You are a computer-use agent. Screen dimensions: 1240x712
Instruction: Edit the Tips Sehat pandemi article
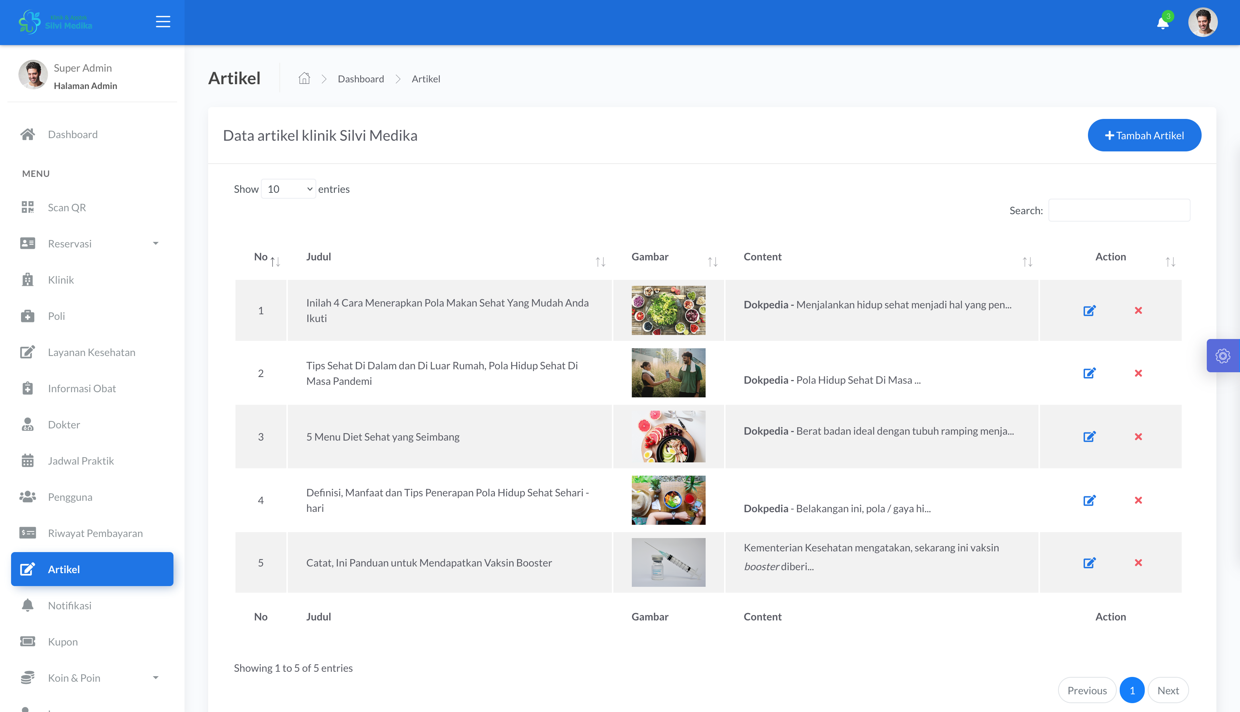(1089, 373)
